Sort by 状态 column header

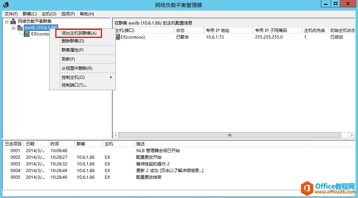click(189, 30)
